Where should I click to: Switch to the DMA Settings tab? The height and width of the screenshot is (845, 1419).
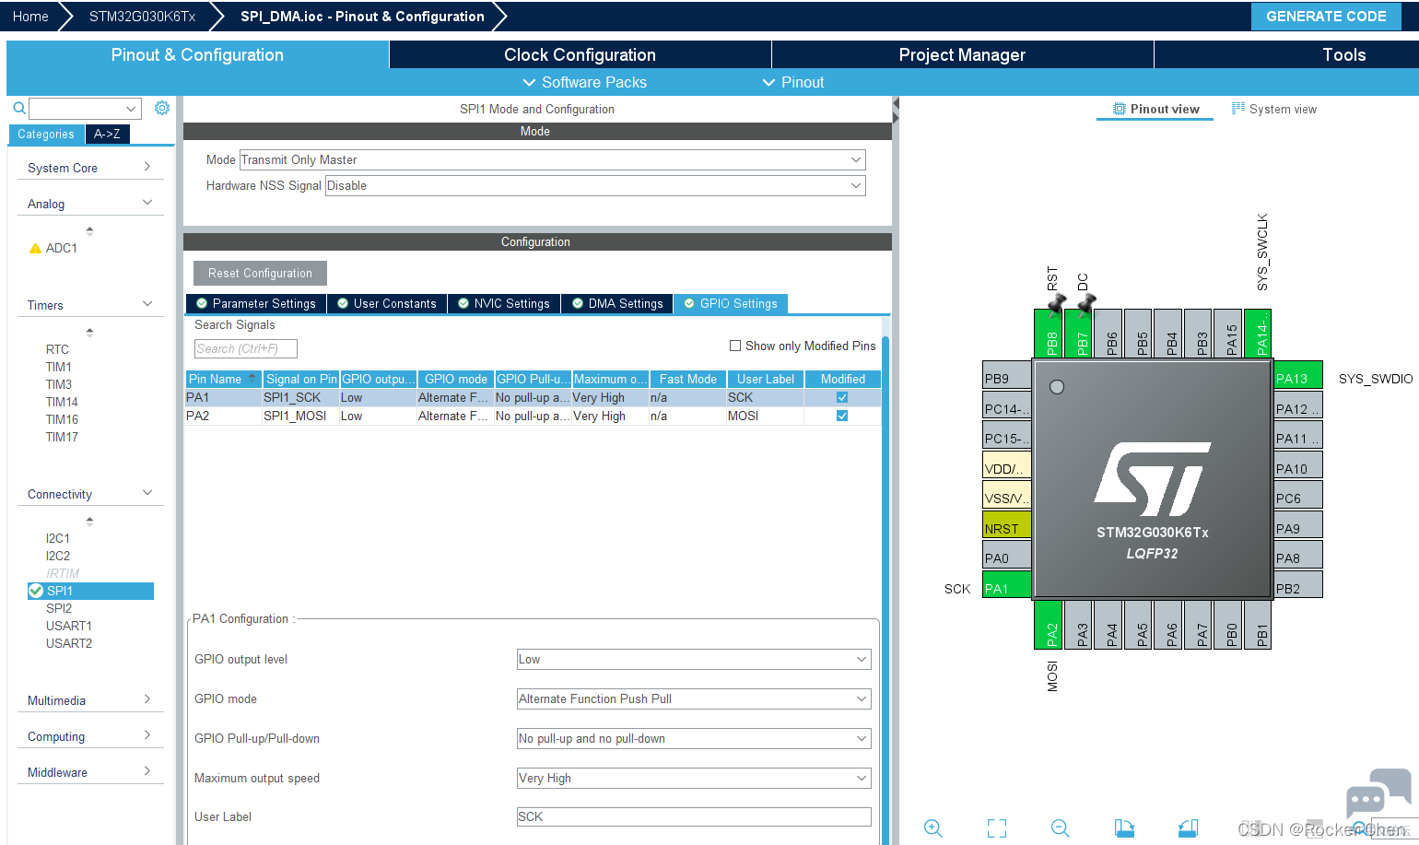(x=617, y=303)
